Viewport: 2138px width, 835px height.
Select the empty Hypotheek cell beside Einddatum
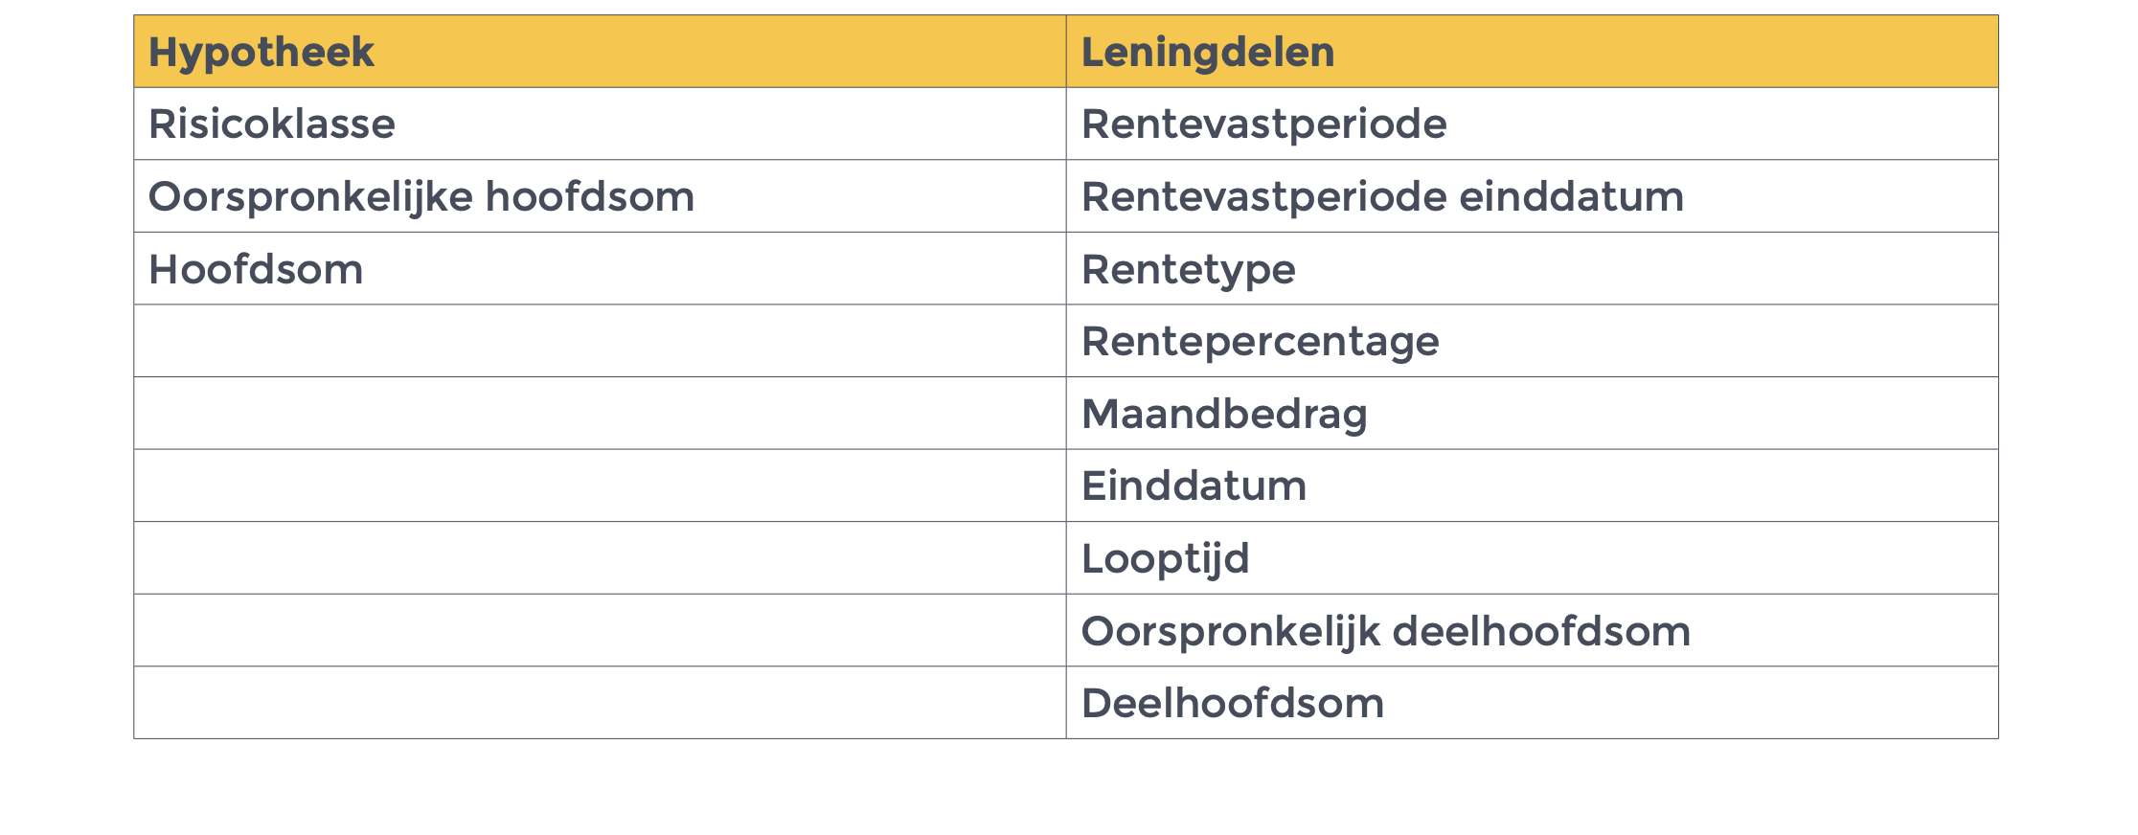pos(600,485)
